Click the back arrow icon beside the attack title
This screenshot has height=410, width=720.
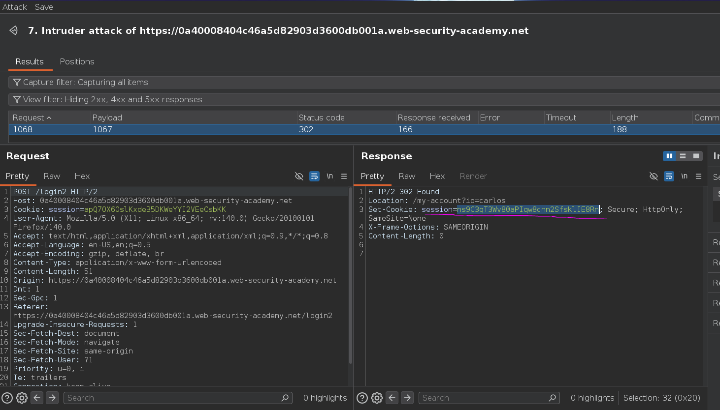14,30
